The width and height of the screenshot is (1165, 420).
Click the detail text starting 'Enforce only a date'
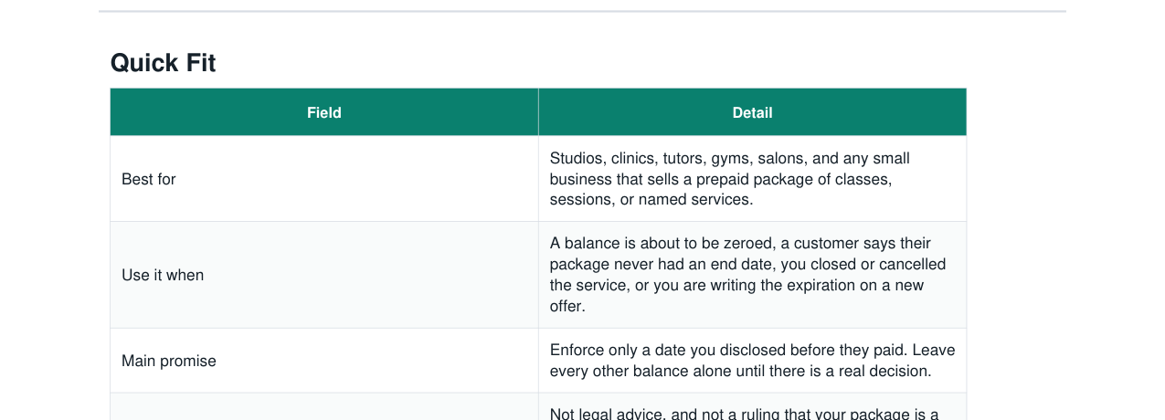[752, 361]
